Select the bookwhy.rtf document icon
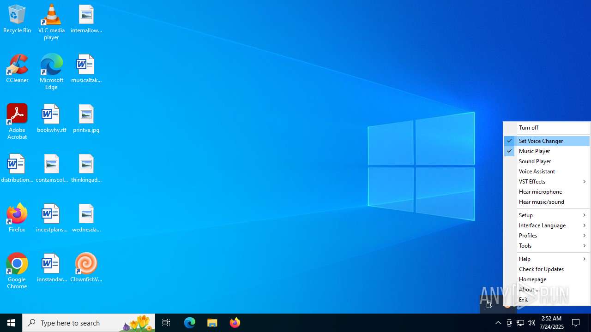 click(x=51, y=119)
